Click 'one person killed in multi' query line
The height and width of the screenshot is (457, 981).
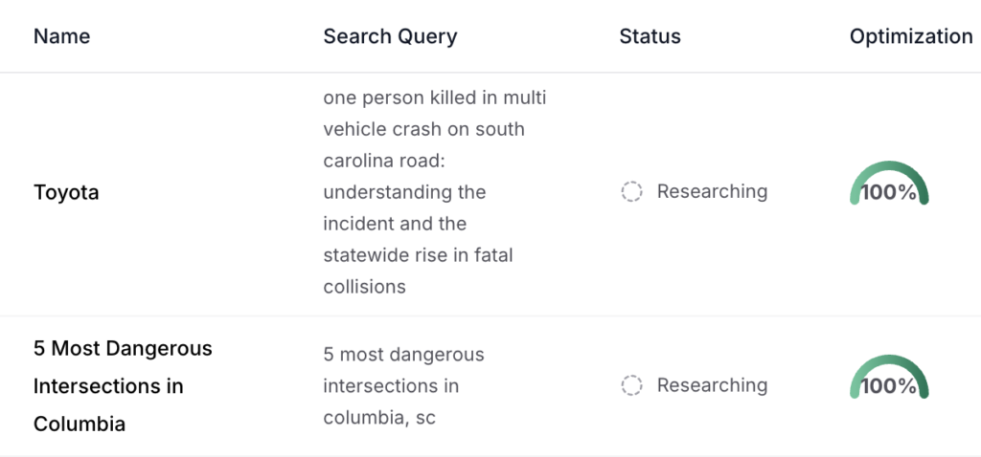[434, 98]
